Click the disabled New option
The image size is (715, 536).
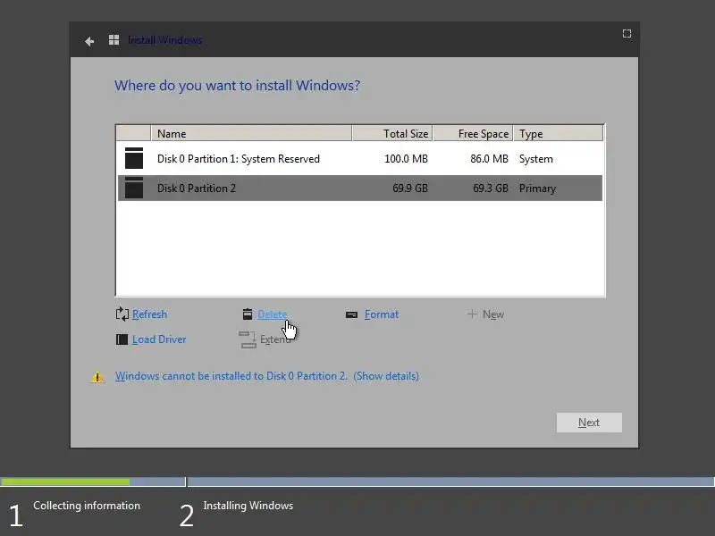[x=493, y=314]
